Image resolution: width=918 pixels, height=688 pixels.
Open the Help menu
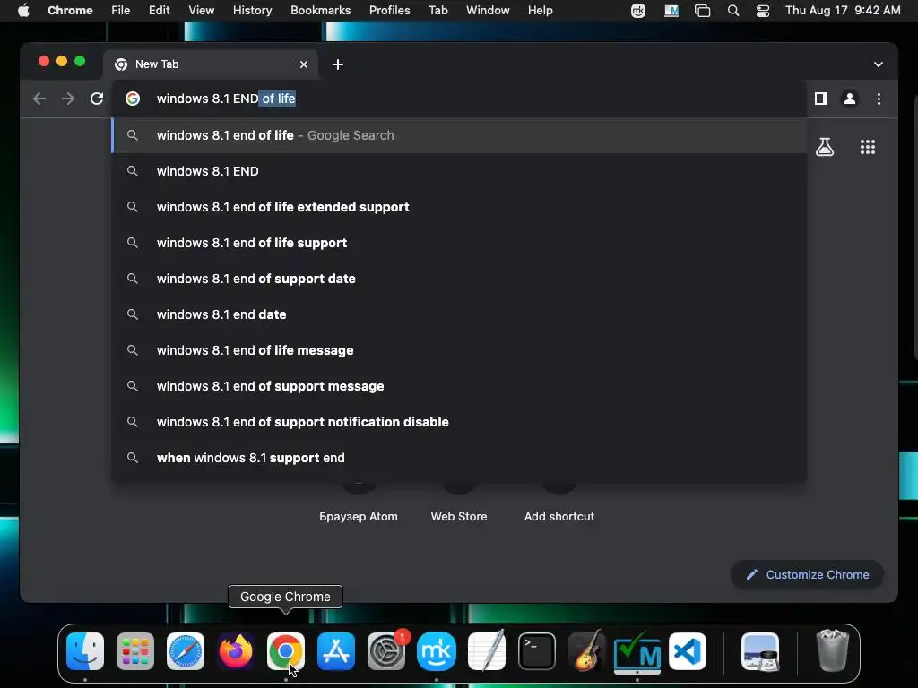point(540,11)
